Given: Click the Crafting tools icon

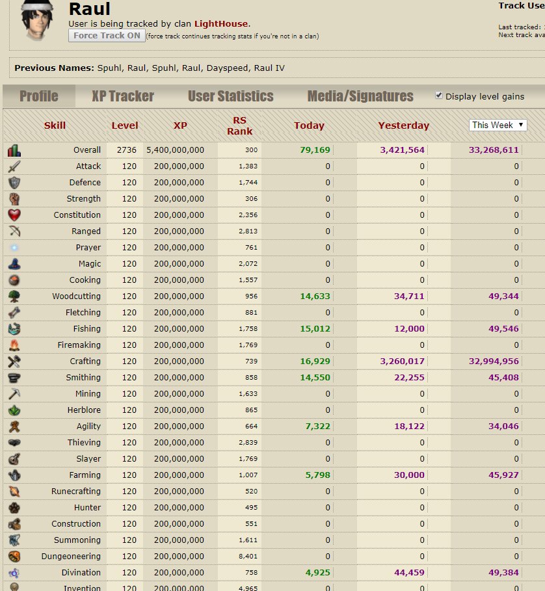Looking at the screenshot, I should [x=14, y=361].
